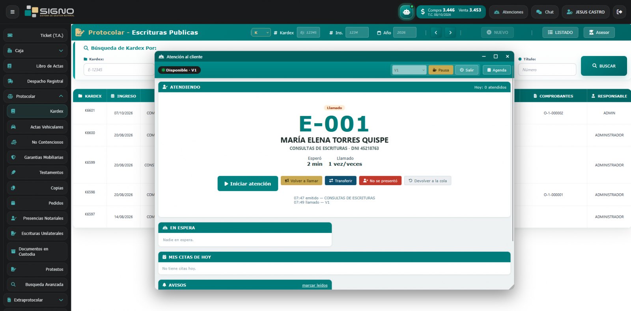Click the Kardex number input in toolbar
Image resolution: width=631 pixels, height=311 pixels.
308,32
